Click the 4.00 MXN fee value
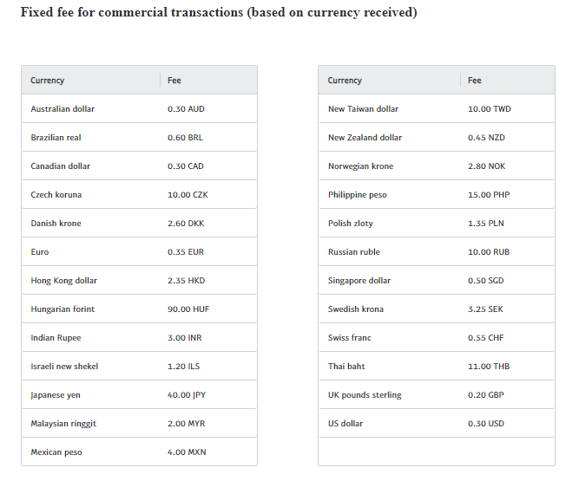The image size is (579, 481). 187,452
